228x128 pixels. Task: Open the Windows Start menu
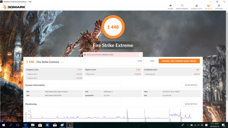click(x=3, y=125)
